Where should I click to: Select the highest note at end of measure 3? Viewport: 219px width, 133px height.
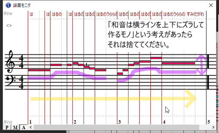(156, 58)
